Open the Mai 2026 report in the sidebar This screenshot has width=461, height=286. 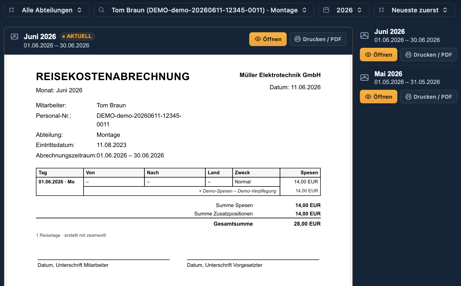tap(379, 97)
